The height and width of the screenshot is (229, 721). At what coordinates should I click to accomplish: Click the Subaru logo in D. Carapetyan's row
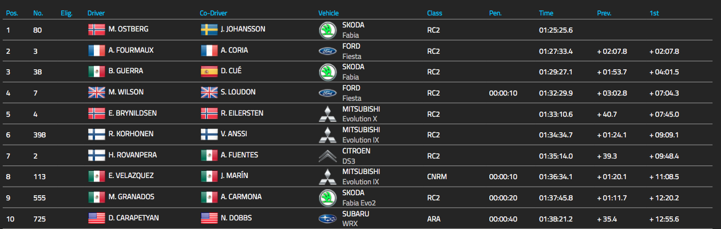327,218
